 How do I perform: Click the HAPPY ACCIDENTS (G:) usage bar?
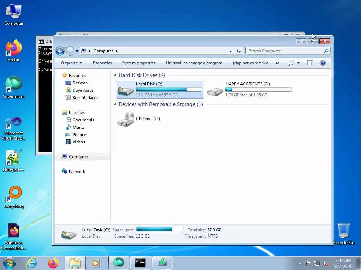coord(258,90)
